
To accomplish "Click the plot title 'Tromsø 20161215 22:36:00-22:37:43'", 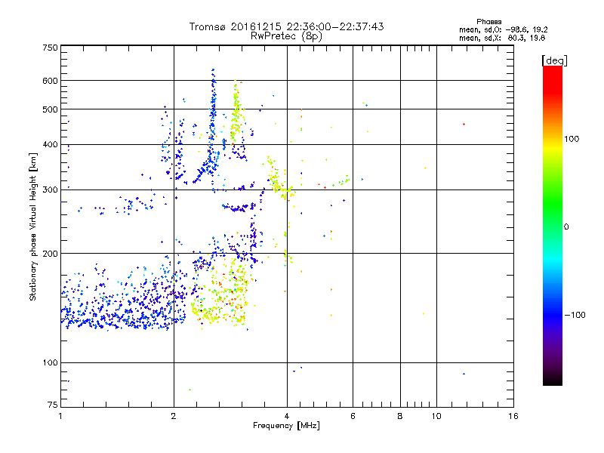I will (x=286, y=26).
